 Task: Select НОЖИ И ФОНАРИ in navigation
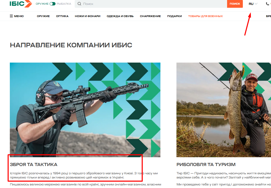(x=88, y=16)
